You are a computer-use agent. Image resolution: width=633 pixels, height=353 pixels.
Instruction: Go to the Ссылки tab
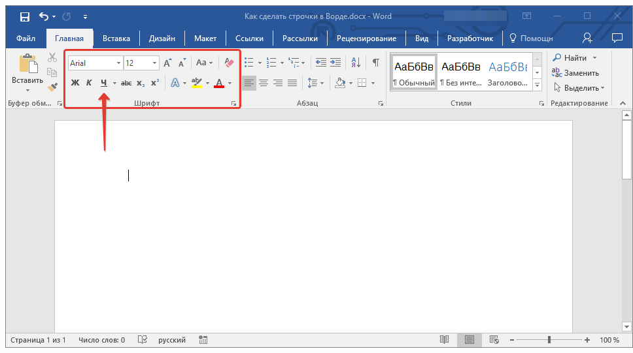[x=249, y=38]
